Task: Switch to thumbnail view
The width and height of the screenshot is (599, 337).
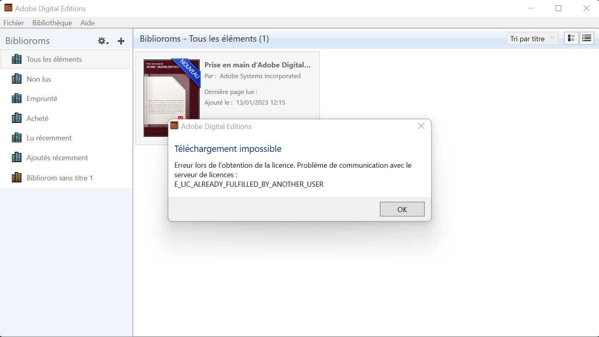Action: tap(571, 38)
